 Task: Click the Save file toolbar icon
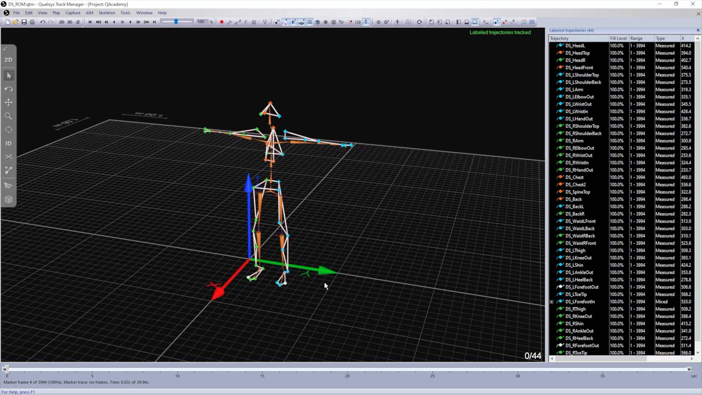click(24, 22)
